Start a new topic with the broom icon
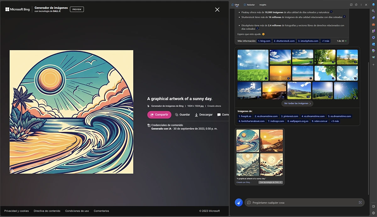This screenshot has width=377, height=217. point(239,202)
